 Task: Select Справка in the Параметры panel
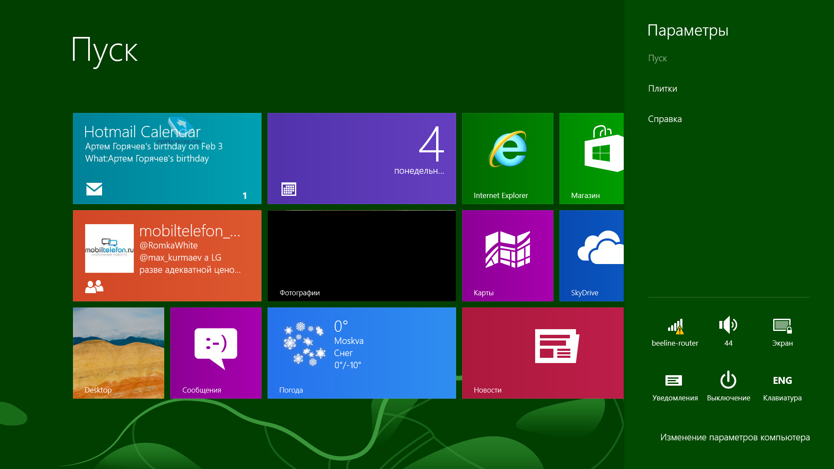click(665, 119)
